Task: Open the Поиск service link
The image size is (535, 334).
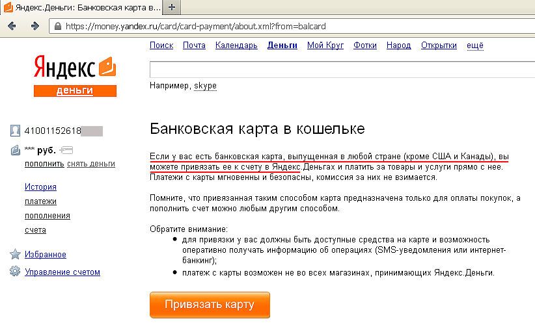Action: click(161, 45)
